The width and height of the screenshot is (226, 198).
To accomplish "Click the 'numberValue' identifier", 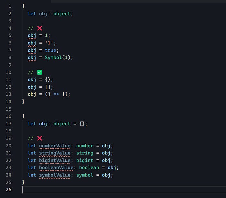I will pyautogui.click(x=55, y=146).
